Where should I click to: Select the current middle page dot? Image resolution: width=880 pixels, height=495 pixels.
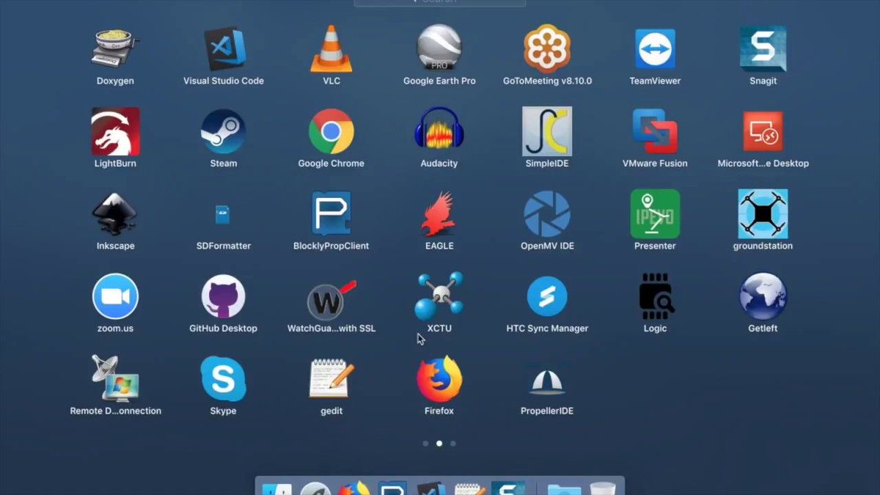pyautogui.click(x=439, y=444)
